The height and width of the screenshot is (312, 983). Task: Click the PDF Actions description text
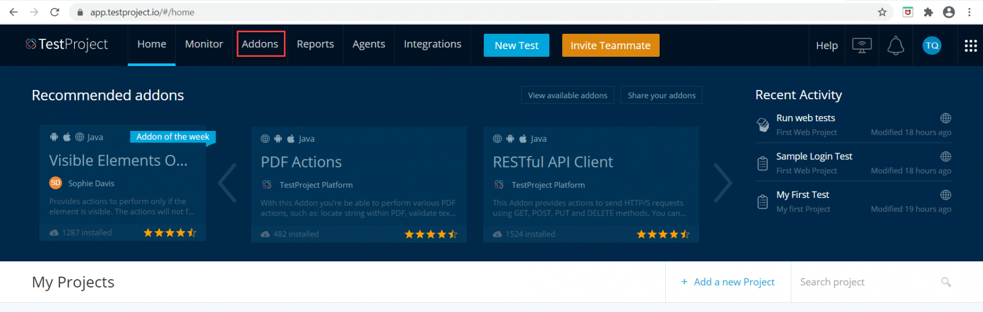point(358,208)
